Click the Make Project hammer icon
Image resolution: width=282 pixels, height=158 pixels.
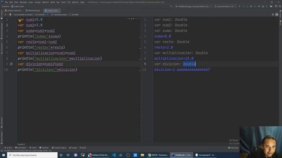click(x=171, y=6)
